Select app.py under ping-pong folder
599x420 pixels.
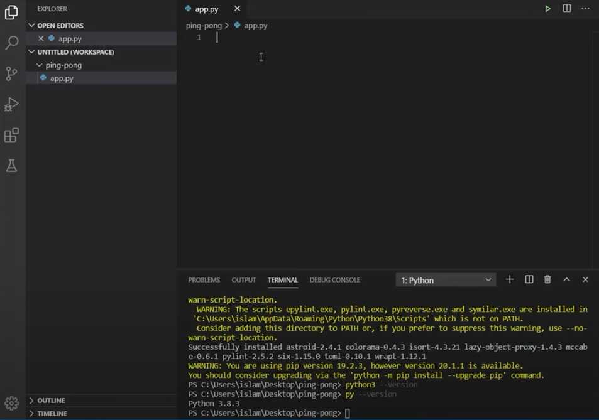(101, 78)
